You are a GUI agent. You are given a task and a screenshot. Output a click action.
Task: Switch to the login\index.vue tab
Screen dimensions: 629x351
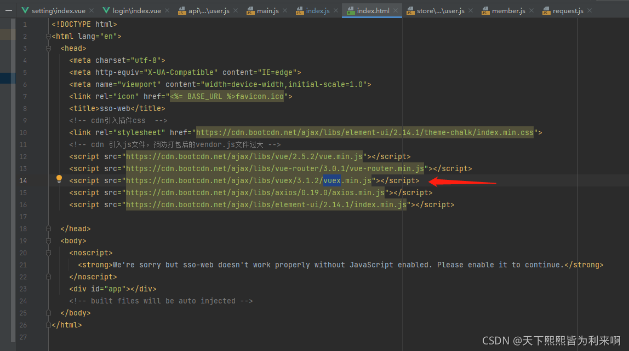point(137,11)
